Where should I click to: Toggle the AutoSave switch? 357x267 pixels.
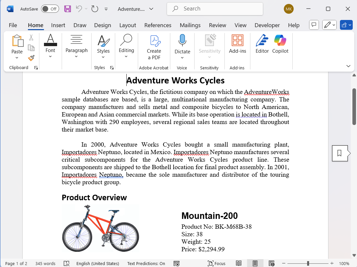click(50, 9)
